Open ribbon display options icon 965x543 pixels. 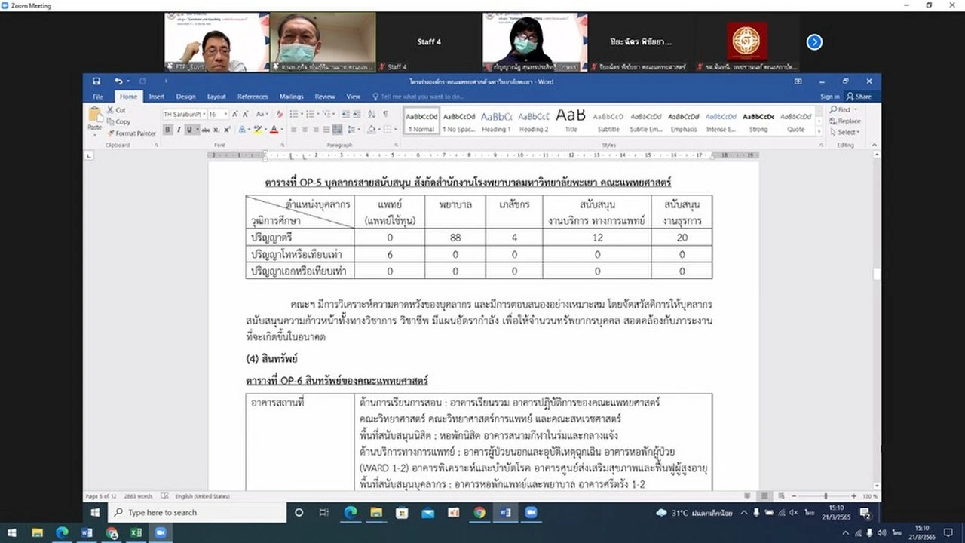tap(798, 81)
